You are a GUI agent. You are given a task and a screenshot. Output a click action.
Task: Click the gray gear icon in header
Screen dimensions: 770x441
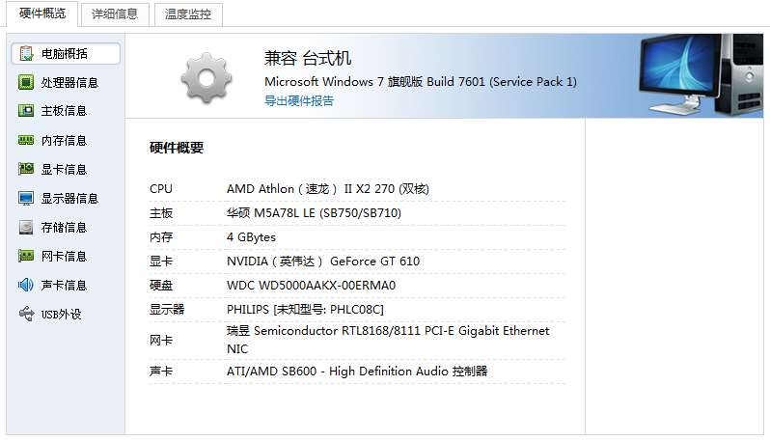(206, 78)
